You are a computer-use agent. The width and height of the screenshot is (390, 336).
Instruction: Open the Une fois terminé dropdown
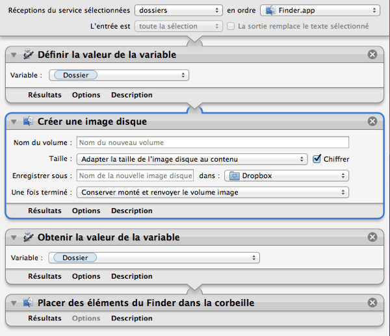pos(213,192)
